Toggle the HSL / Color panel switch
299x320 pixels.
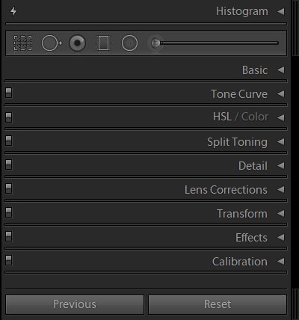click(x=9, y=117)
